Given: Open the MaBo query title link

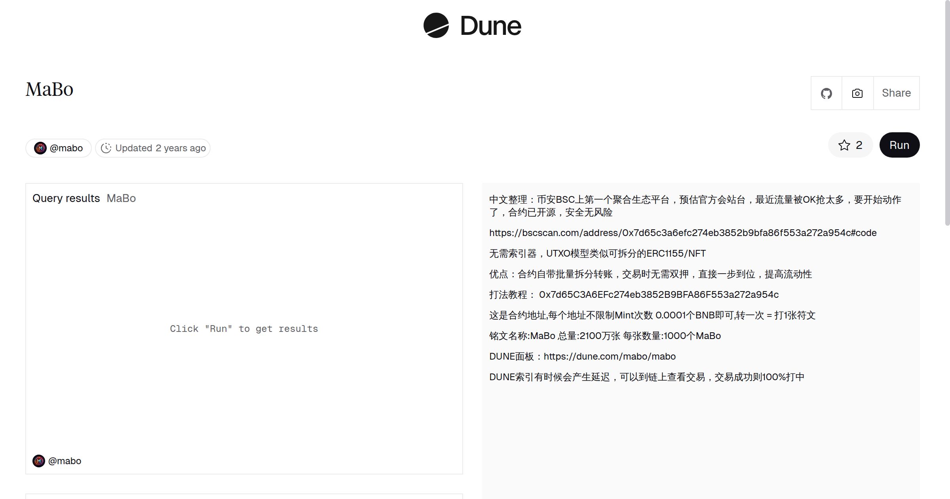Looking at the screenshot, I should (x=121, y=198).
